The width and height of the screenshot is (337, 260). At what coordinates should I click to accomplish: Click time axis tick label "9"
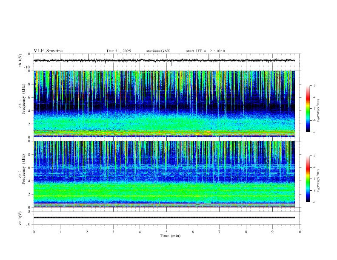[x=272, y=232]
